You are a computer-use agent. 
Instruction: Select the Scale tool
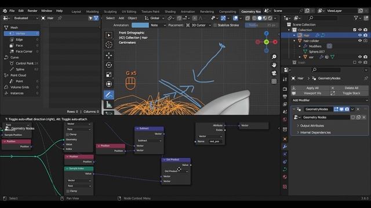click(109, 75)
